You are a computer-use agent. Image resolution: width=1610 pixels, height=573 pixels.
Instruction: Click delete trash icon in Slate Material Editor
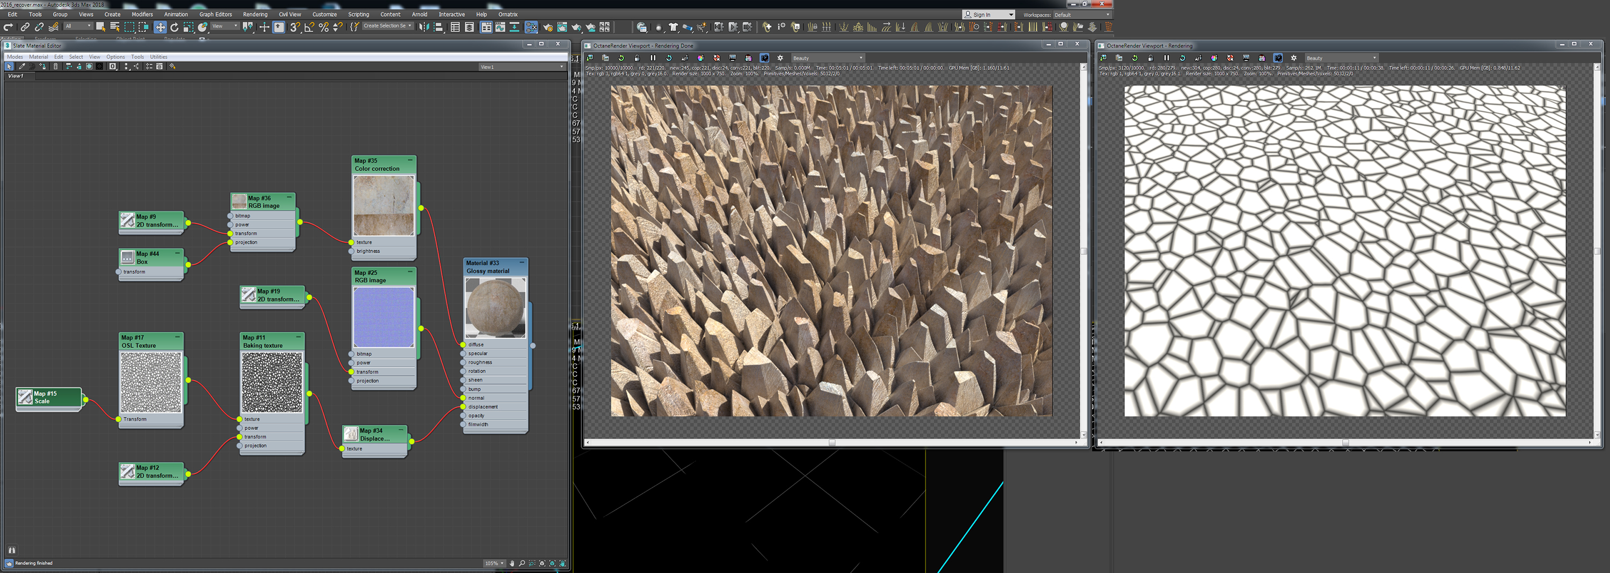click(x=56, y=66)
